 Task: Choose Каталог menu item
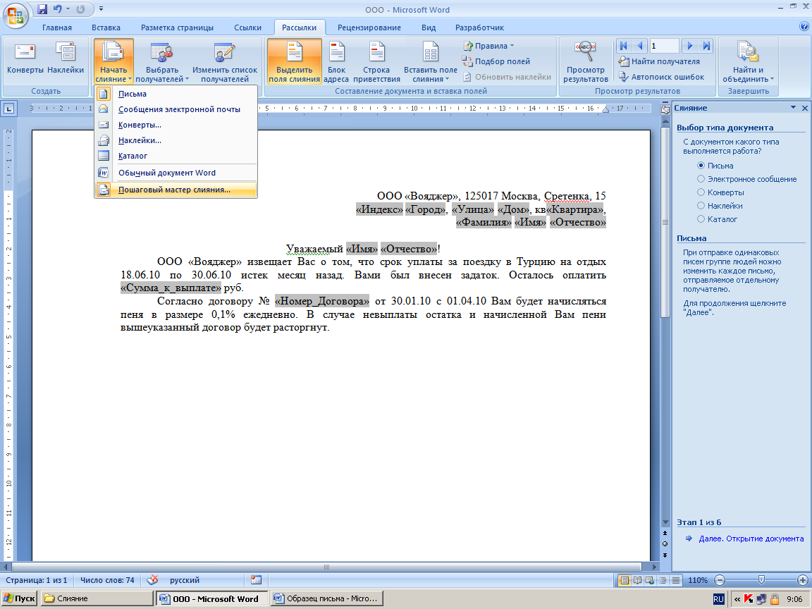[176, 156]
